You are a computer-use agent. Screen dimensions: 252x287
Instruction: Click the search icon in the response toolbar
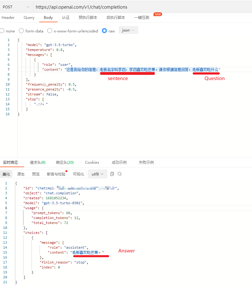pos(120,174)
